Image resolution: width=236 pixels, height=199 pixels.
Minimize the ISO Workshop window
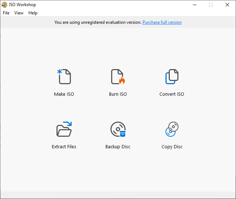[x=195, y=5]
